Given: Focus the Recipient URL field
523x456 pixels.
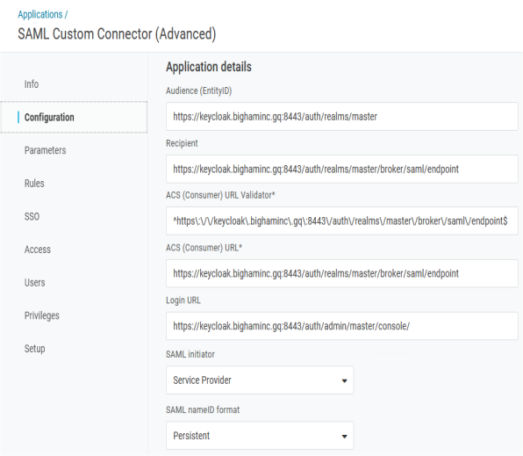Looking at the screenshot, I should point(342,169).
